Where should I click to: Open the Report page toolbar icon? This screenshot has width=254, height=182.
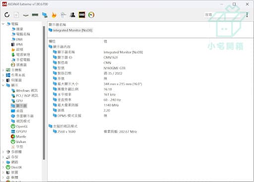(x=16, y=15)
